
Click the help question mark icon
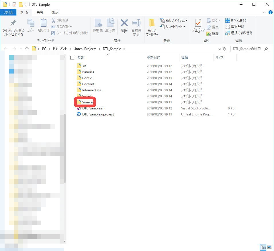[x=270, y=12]
